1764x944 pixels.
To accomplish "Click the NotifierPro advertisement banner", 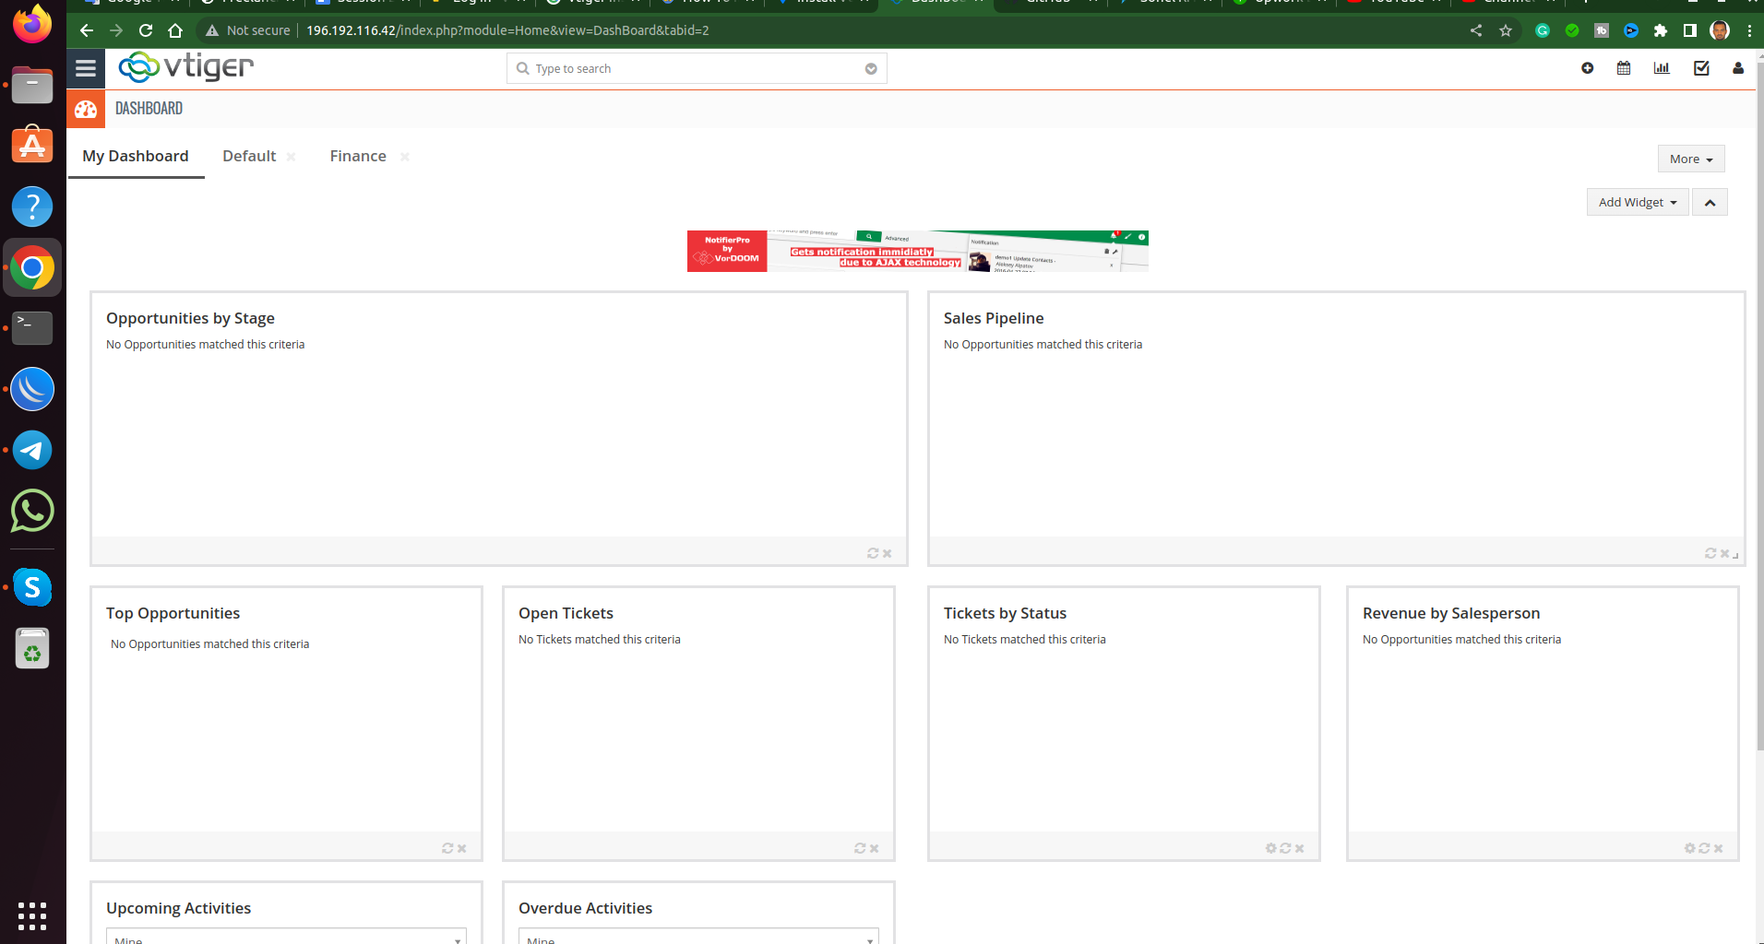I will pyautogui.click(x=917, y=251).
